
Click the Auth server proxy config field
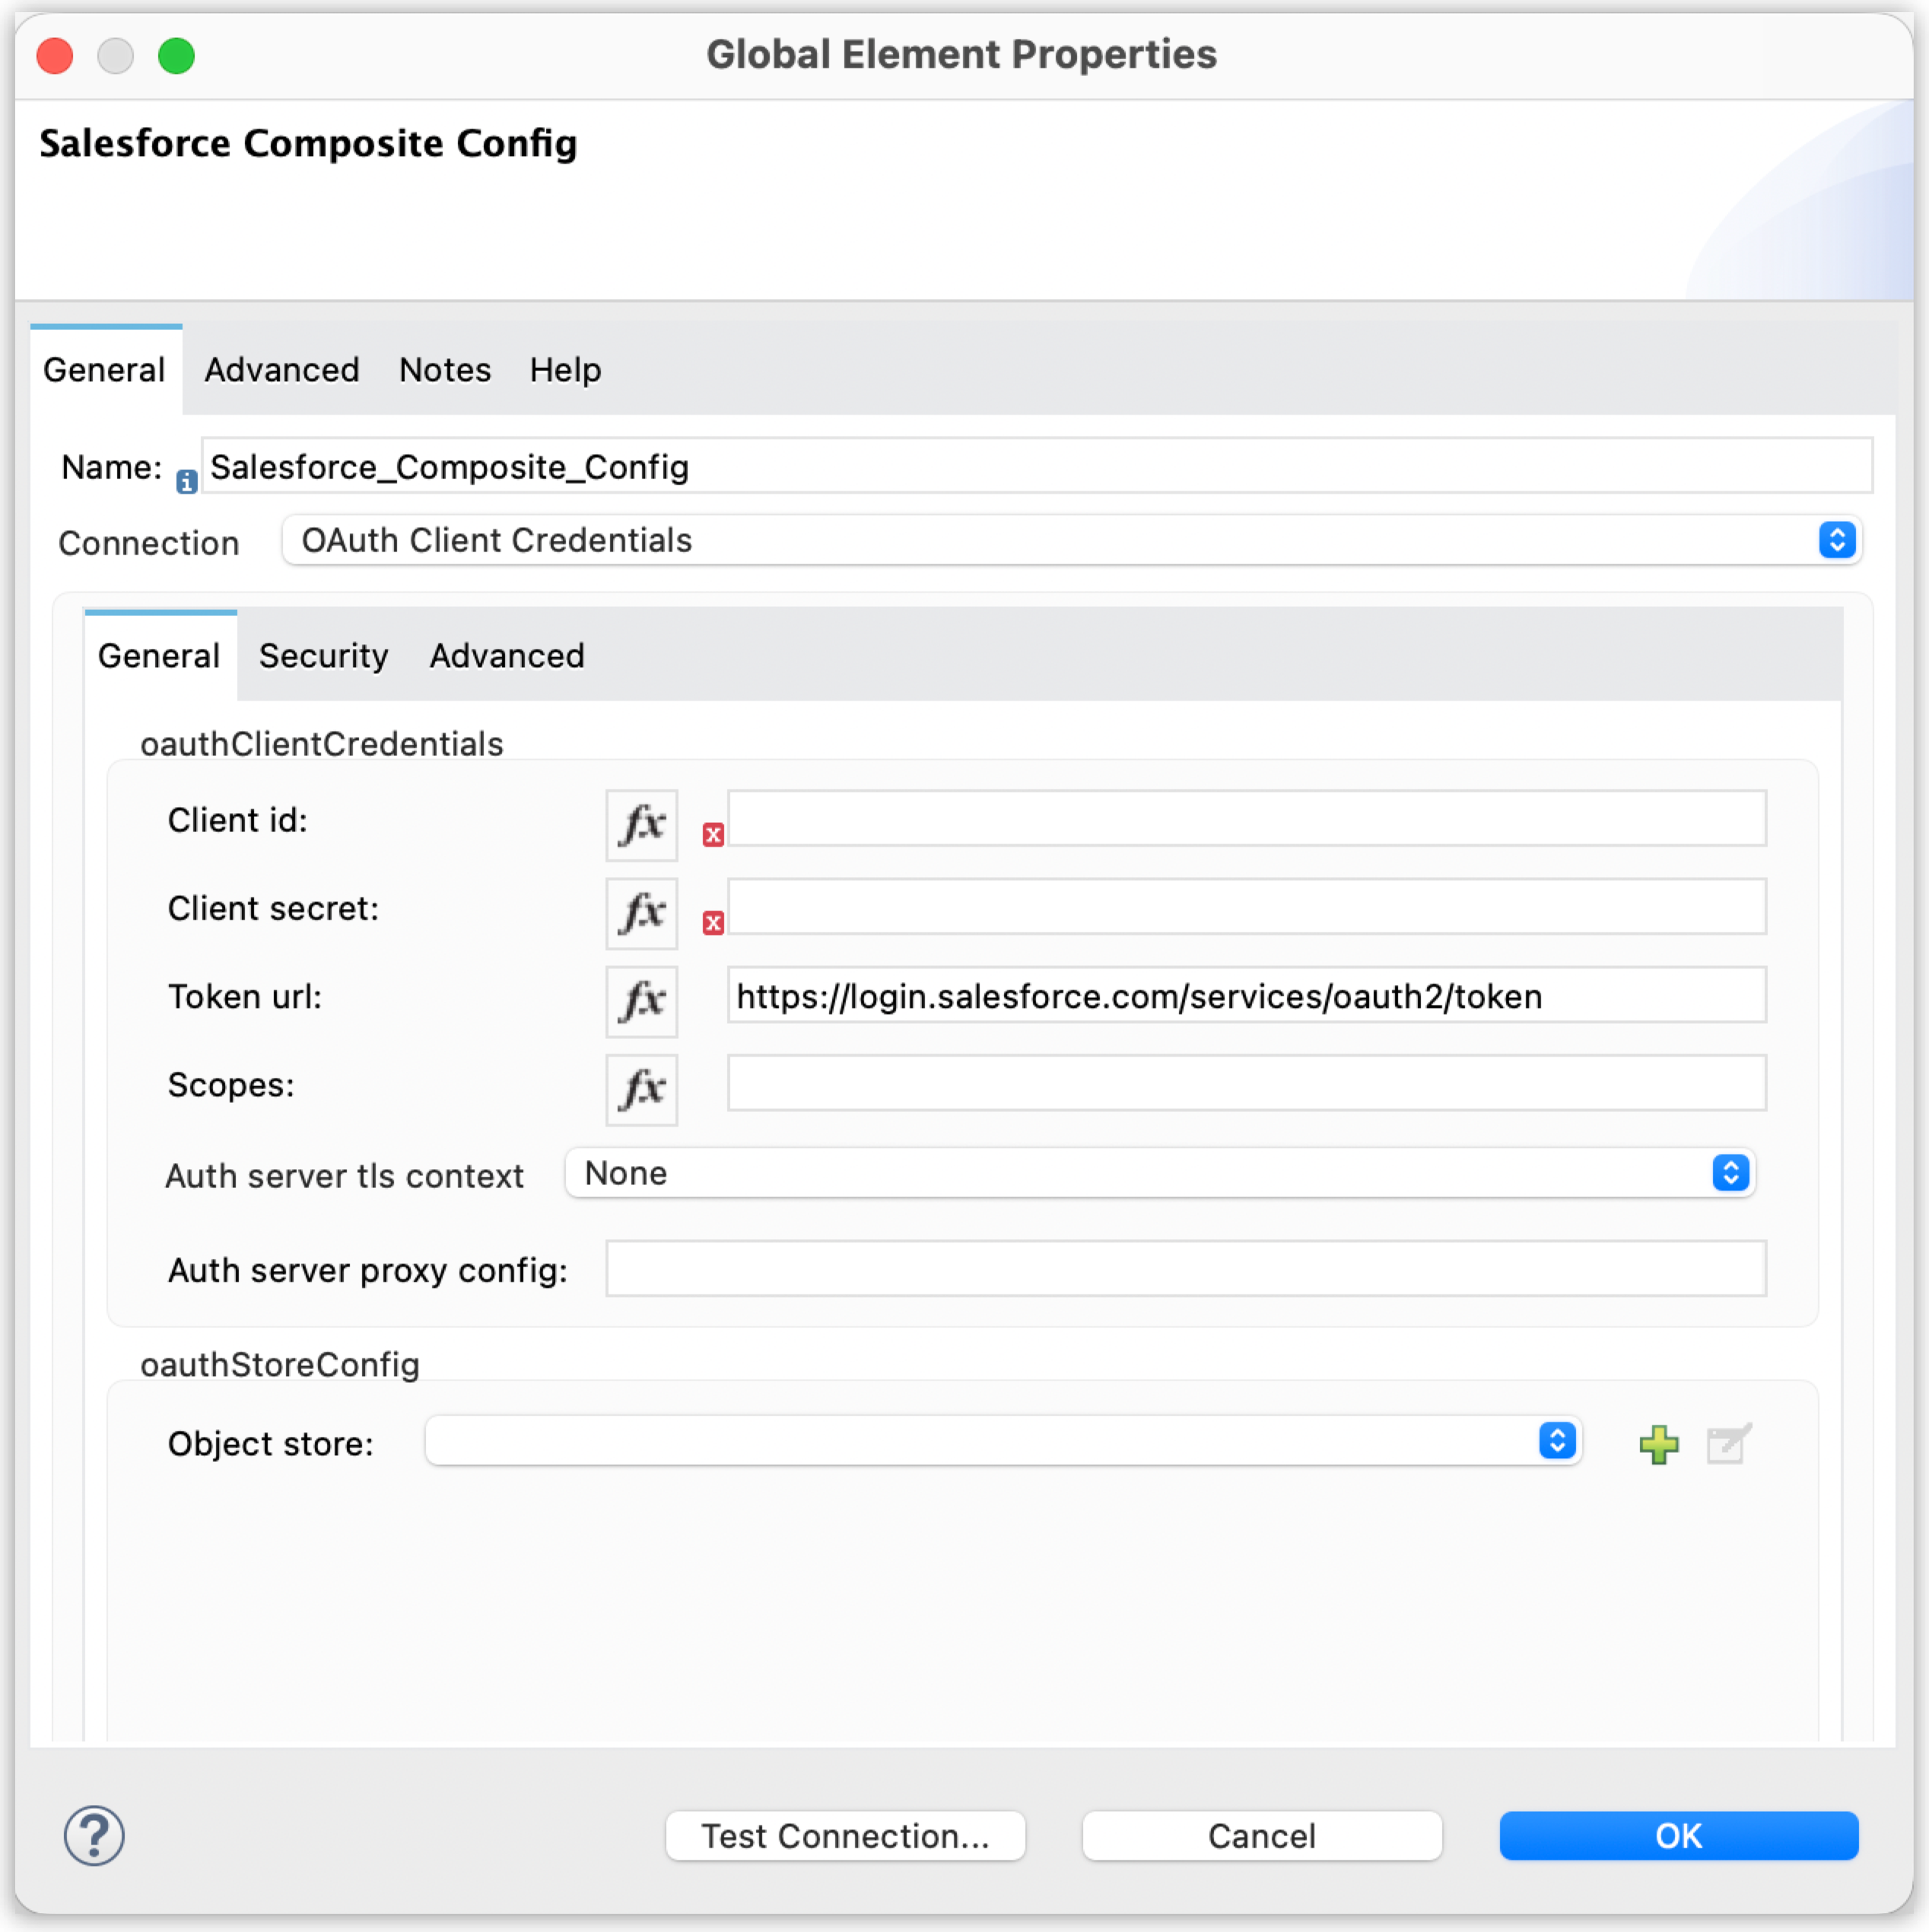(1186, 1269)
